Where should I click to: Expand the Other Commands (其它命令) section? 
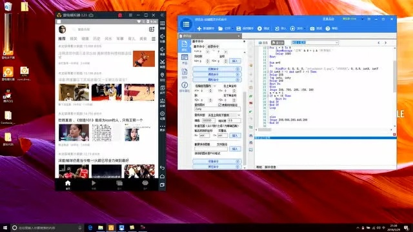217,166
